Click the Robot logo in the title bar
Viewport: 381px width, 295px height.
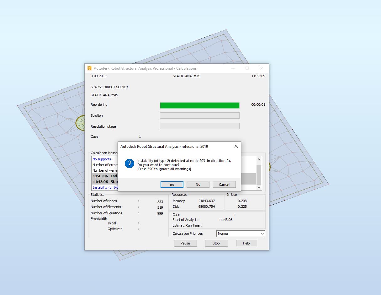(x=90, y=68)
